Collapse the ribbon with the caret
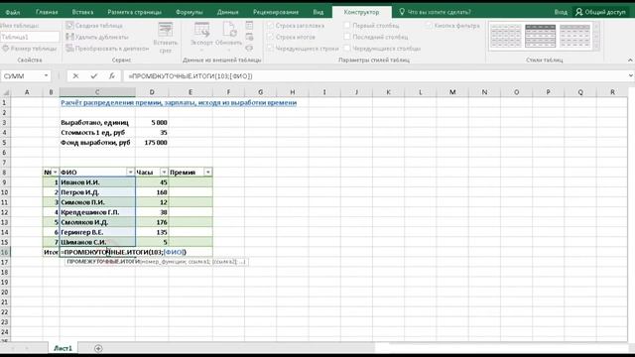The width and height of the screenshot is (635, 357). [630, 59]
